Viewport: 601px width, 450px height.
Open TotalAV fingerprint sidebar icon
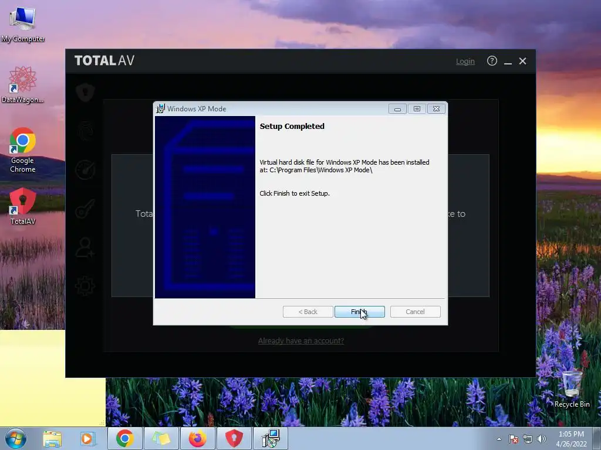pos(85,131)
